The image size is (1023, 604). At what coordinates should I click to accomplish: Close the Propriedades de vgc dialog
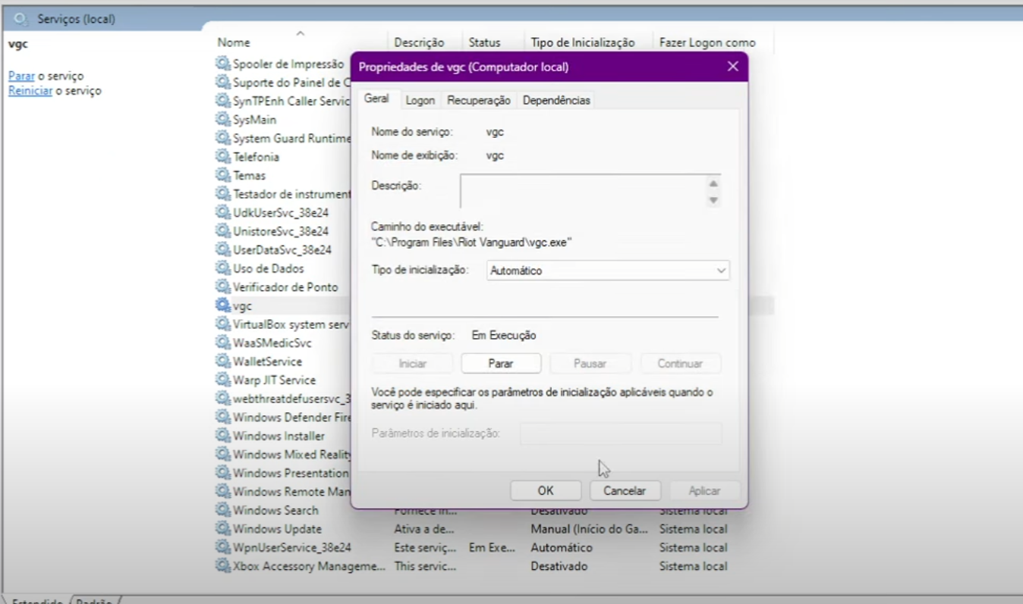[x=733, y=67]
